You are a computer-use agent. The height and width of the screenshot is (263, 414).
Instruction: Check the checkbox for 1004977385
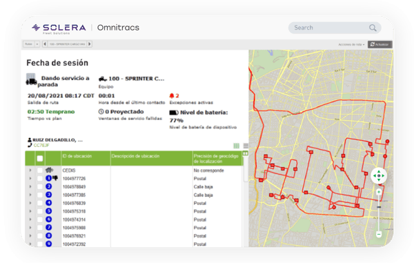(40, 195)
